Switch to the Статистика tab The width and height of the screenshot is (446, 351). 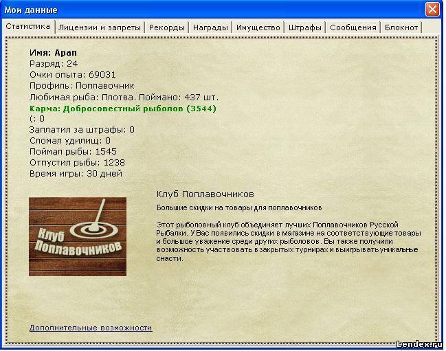(x=28, y=26)
